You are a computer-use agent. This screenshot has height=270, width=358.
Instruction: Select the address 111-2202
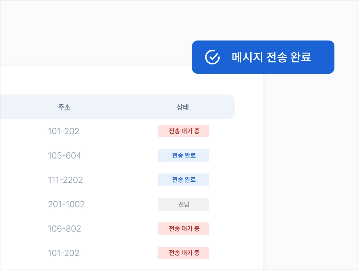pyautogui.click(x=65, y=180)
